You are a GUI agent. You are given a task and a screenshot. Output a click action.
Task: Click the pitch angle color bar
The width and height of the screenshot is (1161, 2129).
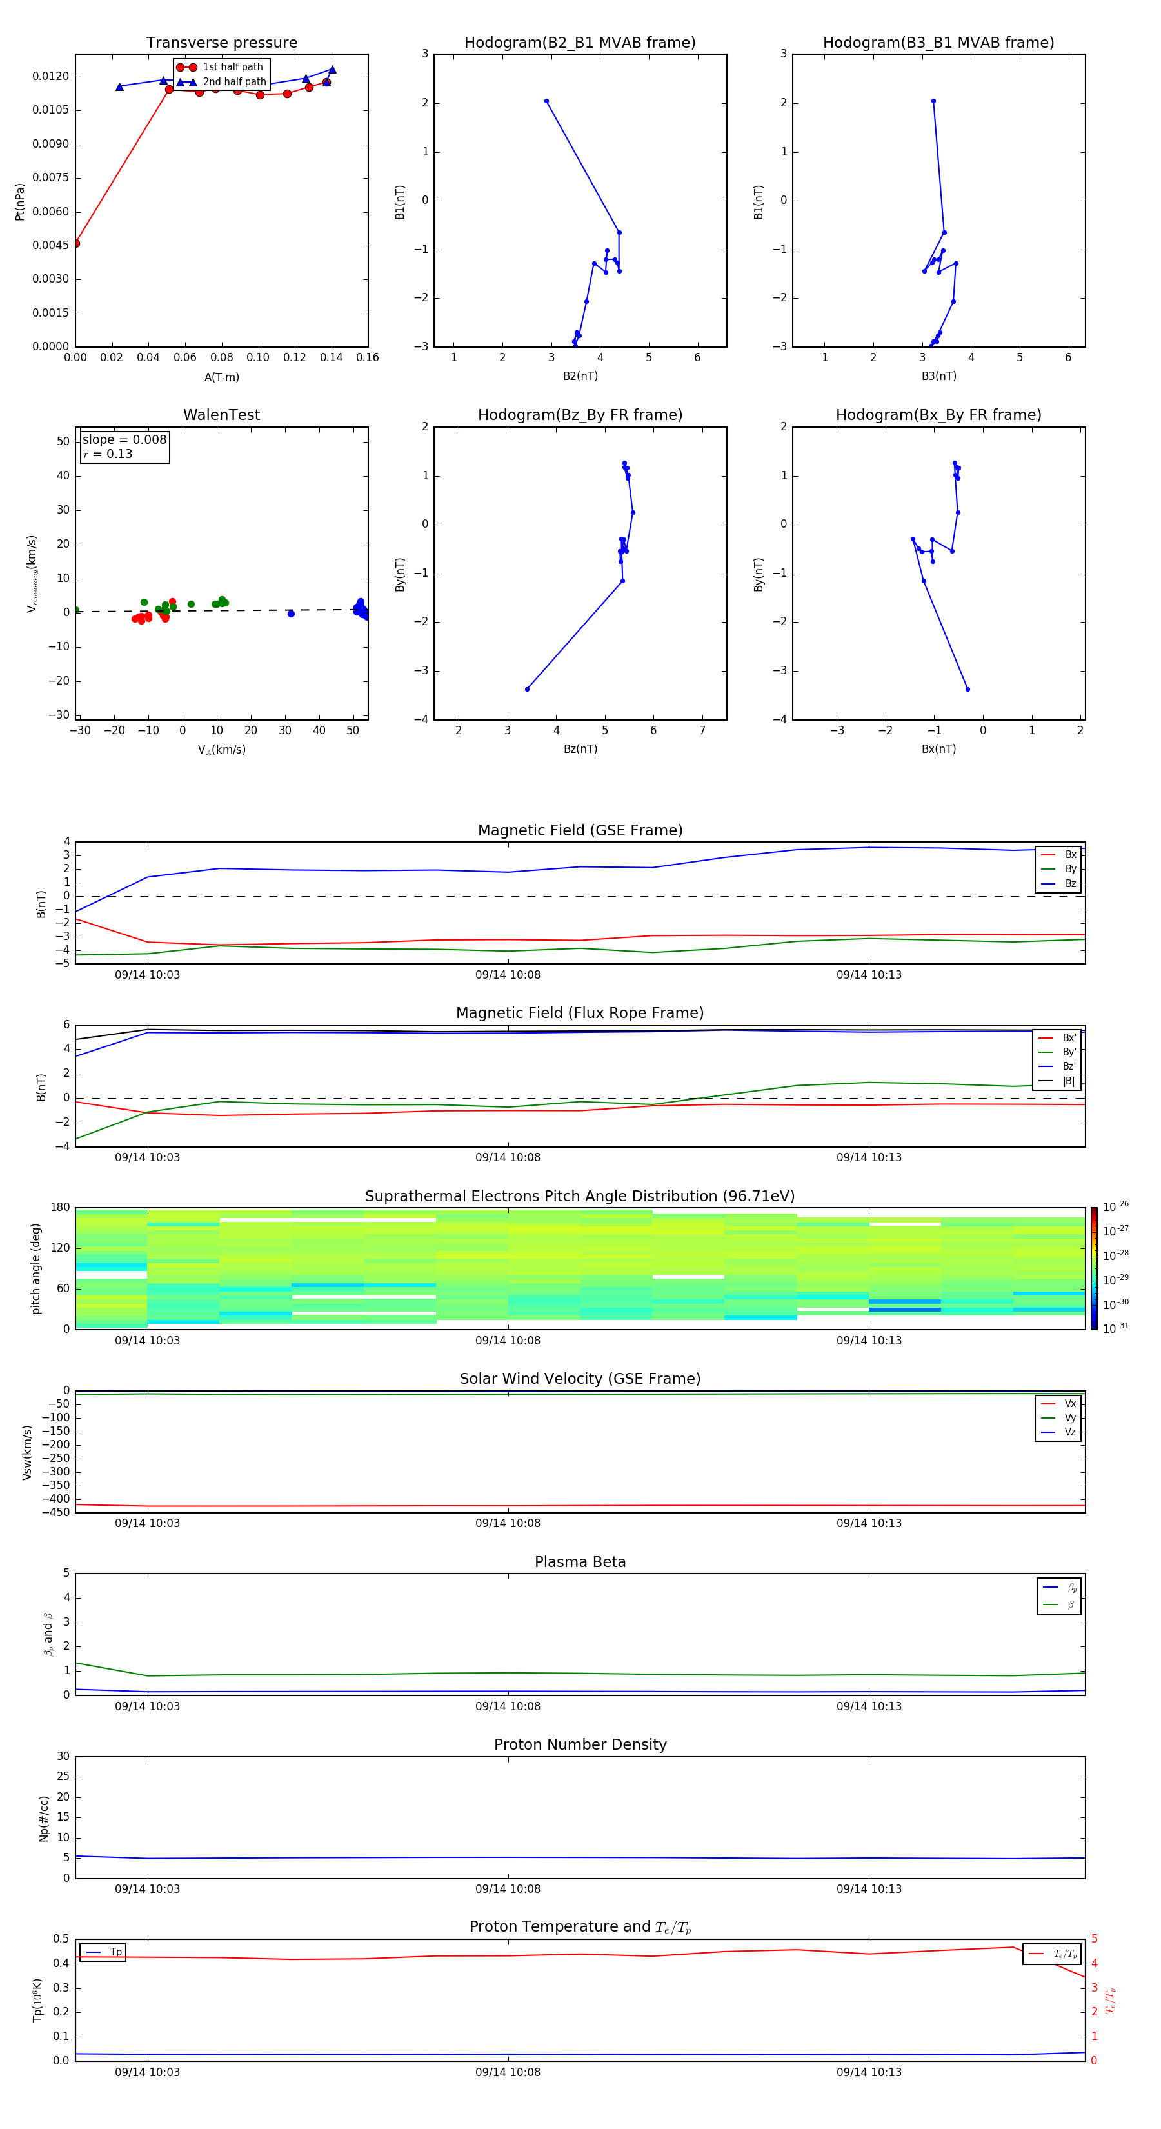click(1094, 1268)
